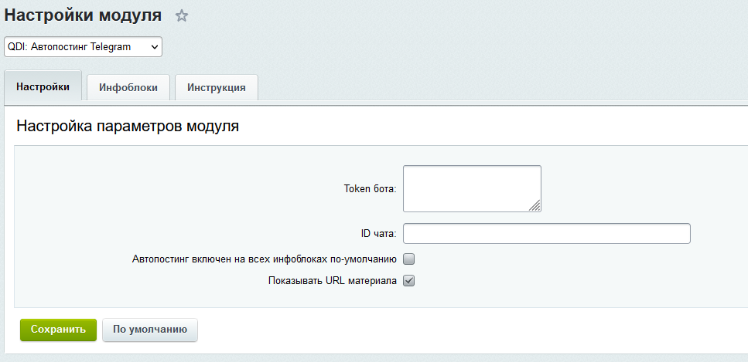This screenshot has width=748, height=362.
Task: Add page to favorites with star icon
Action: 182,15
